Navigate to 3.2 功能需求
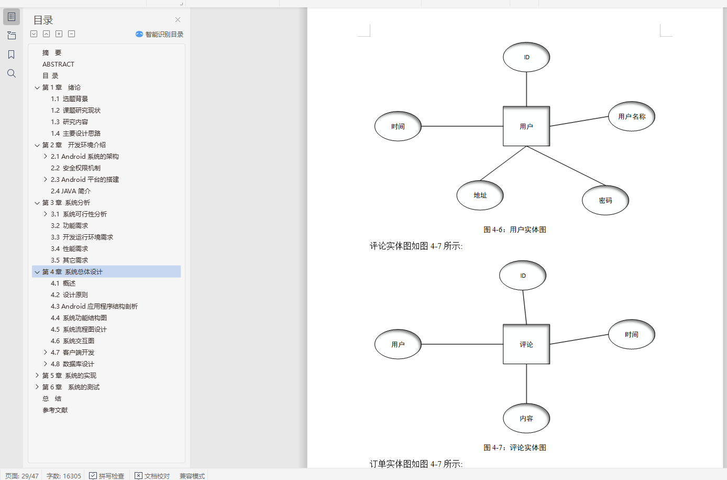This screenshot has height=480, width=727. pyautogui.click(x=69, y=226)
